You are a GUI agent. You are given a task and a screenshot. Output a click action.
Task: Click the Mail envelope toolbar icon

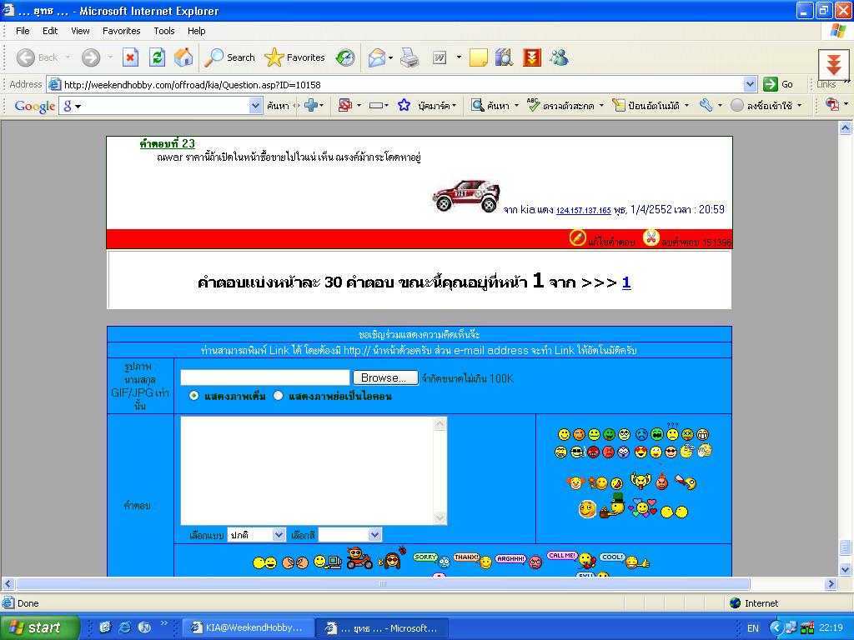(x=377, y=57)
